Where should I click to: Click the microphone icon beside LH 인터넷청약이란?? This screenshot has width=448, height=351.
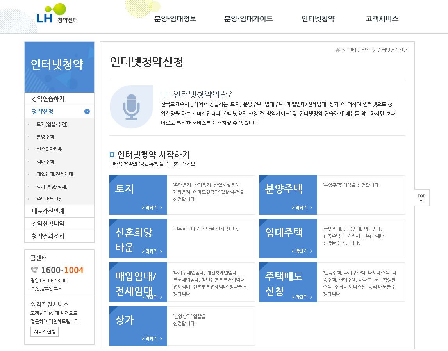coord(132,105)
